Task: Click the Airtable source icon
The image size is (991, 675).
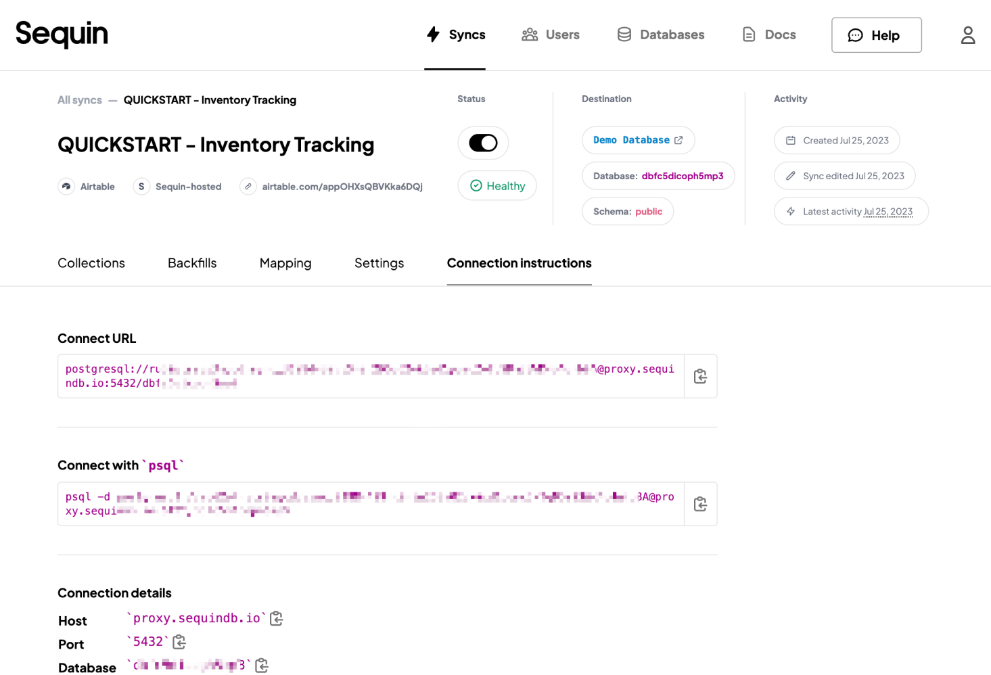Action: tap(66, 187)
